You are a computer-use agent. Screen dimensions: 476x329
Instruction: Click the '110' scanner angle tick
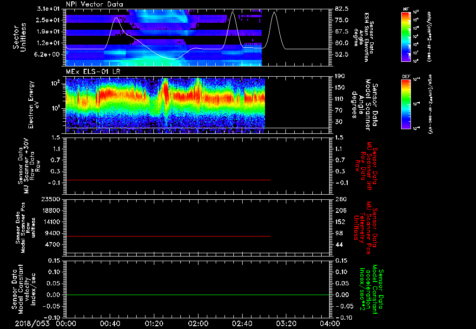pyautogui.click(x=340, y=99)
